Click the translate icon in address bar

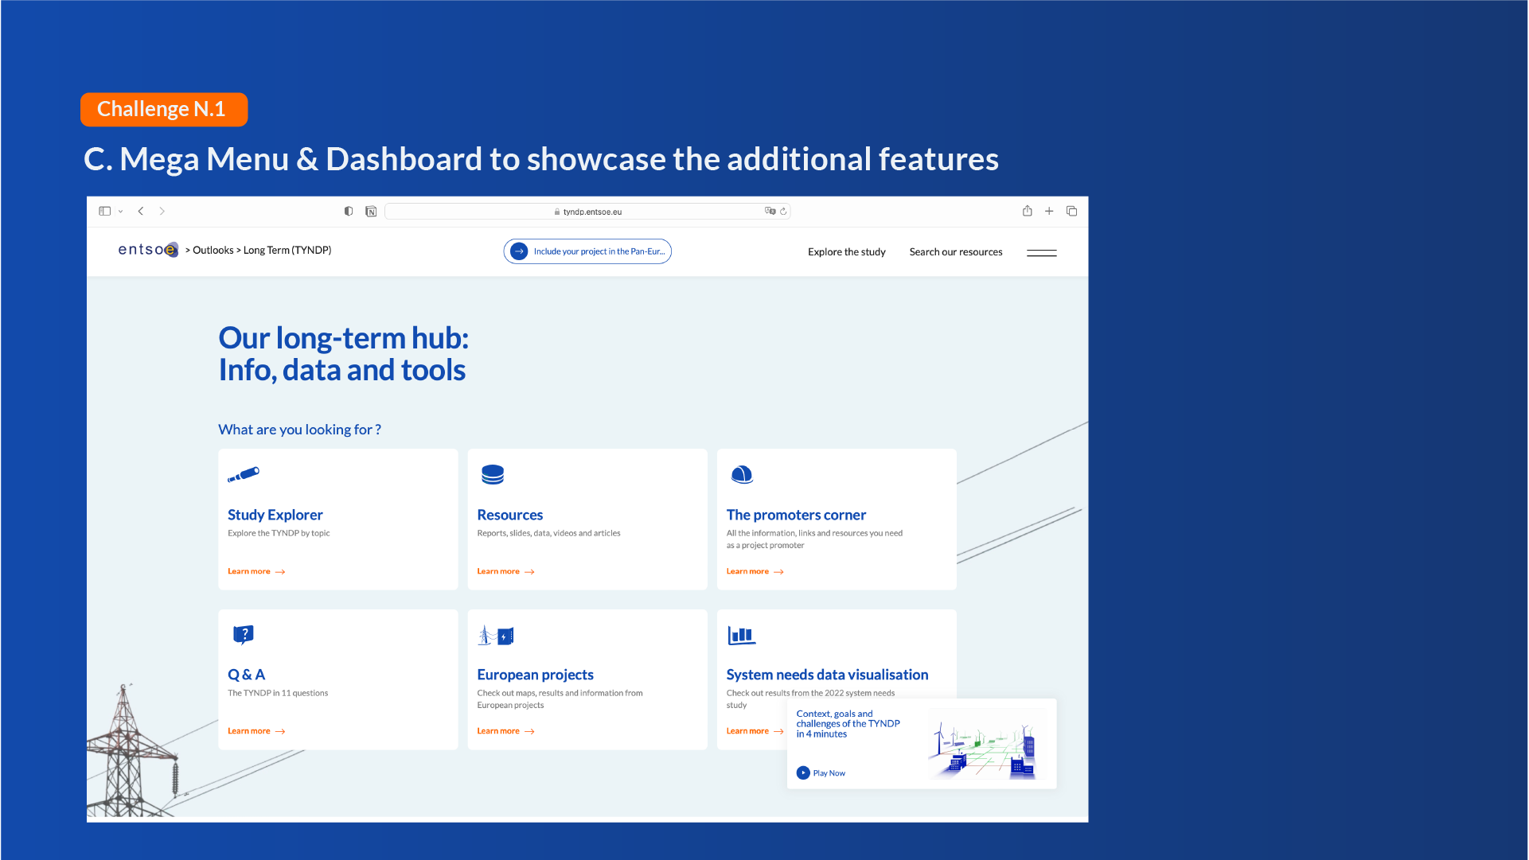coord(770,212)
